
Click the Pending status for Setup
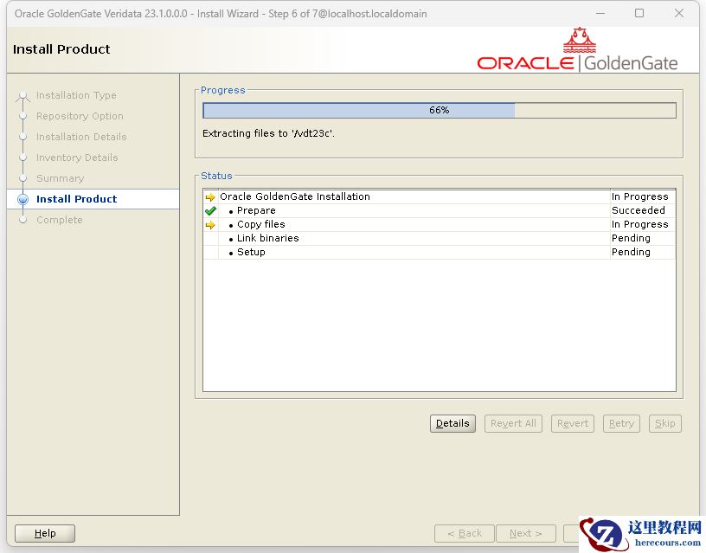pos(631,252)
